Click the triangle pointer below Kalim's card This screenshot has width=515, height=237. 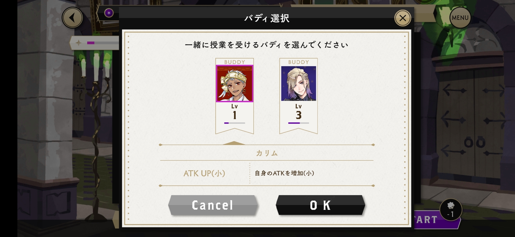[234, 143]
